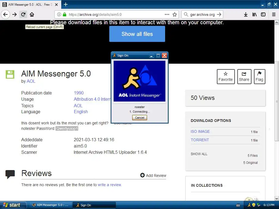
Task: Share this archive item
Action: click(244, 76)
